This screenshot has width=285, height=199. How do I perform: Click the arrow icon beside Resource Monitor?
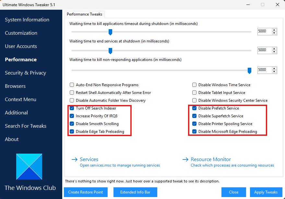coord(185,159)
